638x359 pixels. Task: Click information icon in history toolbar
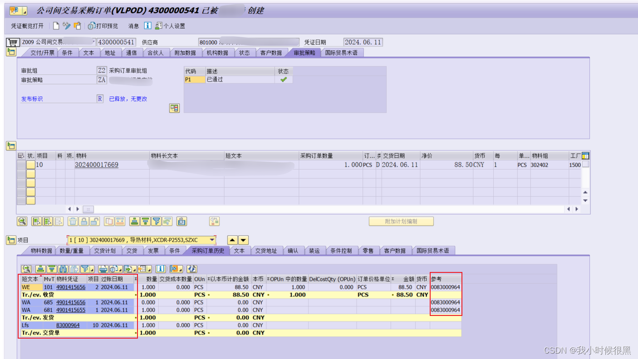click(161, 269)
